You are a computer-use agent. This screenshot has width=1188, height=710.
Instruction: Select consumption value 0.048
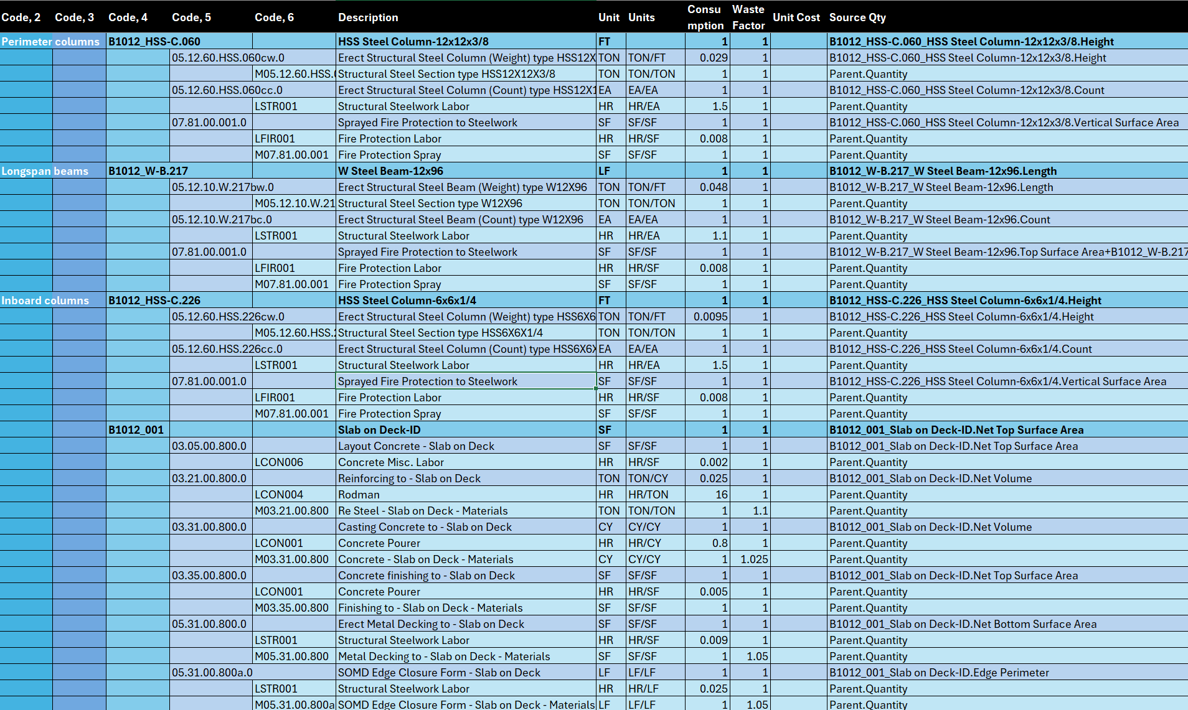click(707, 187)
